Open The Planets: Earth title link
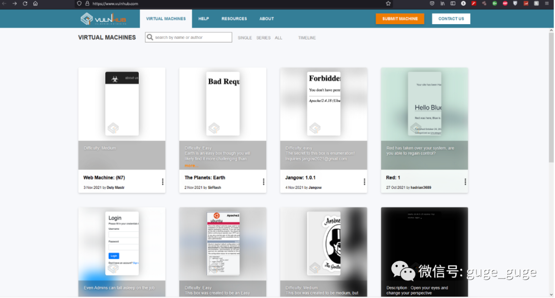 pyautogui.click(x=205, y=177)
